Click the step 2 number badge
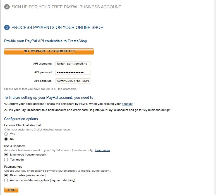Image resolution: width=216 pixels, height=195 pixels. pos(7,7)
